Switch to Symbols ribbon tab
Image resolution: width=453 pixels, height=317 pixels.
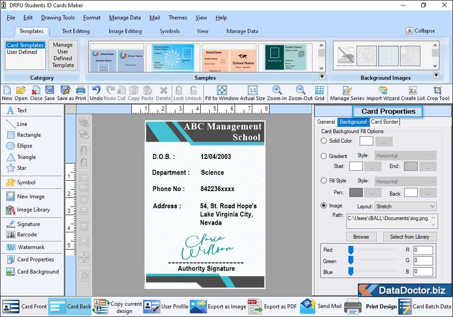click(x=169, y=31)
